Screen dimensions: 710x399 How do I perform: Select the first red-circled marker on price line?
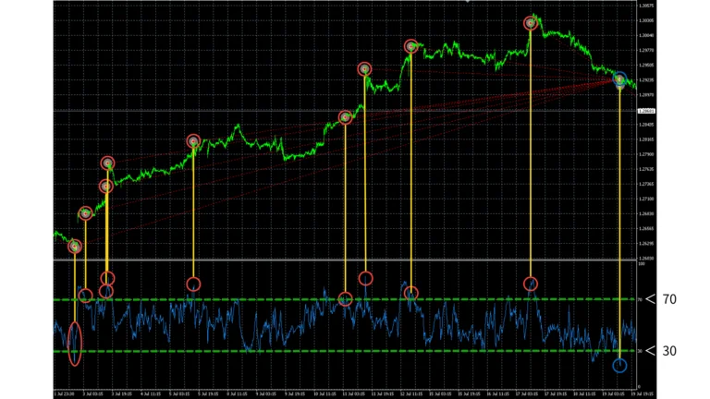point(75,247)
